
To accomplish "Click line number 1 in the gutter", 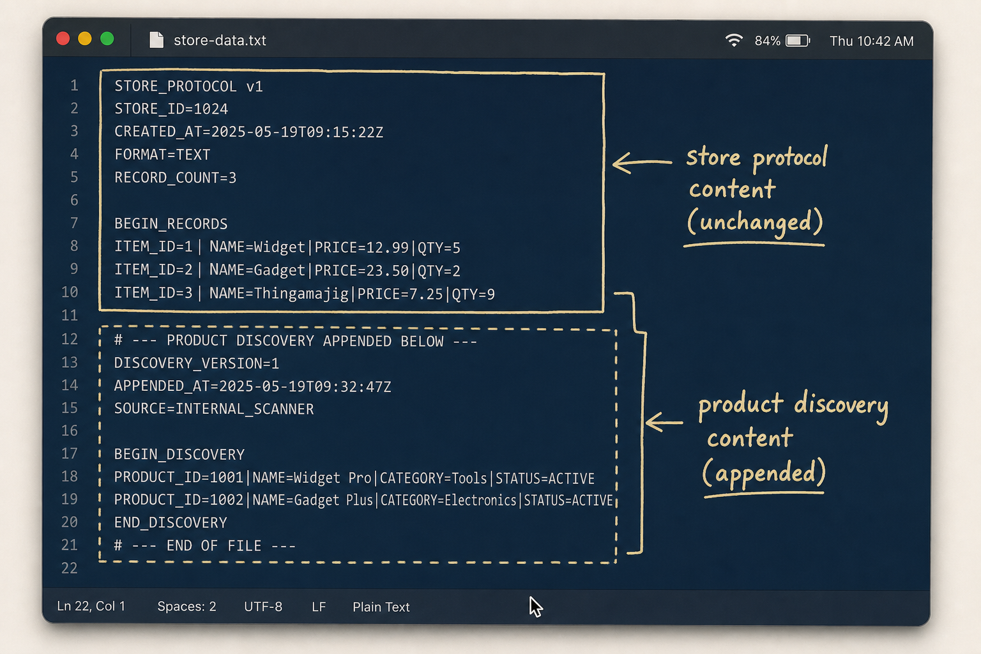I will tap(75, 86).
